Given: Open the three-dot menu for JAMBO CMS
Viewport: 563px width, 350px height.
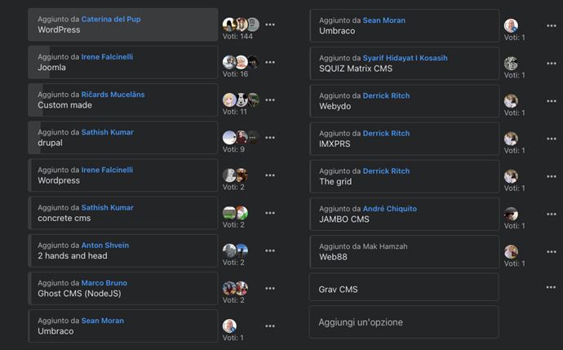Looking at the screenshot, I should [552, 214].
